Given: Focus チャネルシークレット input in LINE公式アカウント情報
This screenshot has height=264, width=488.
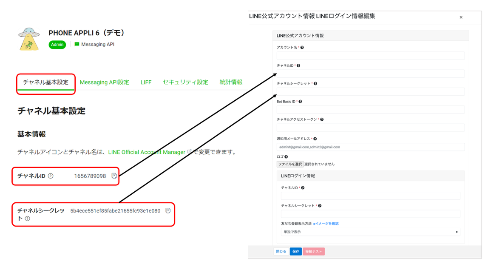Looking at the screenshot, I should (370, 91).
